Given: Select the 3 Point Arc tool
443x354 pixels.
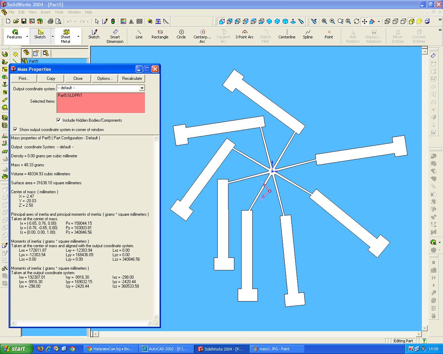Looking at the screenshot, I should pos(244,34).
